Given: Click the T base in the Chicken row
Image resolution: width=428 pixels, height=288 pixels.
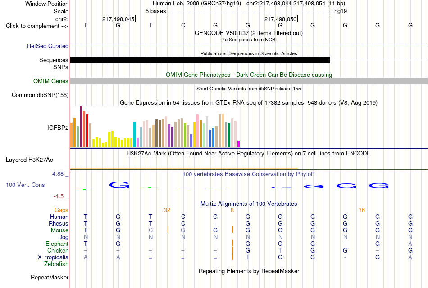Looking at the screenshot, I should point(280,250).
